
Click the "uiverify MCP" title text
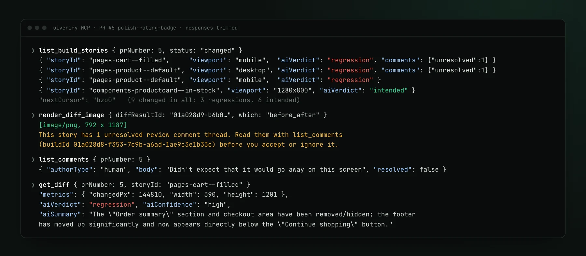click(72, 28)
